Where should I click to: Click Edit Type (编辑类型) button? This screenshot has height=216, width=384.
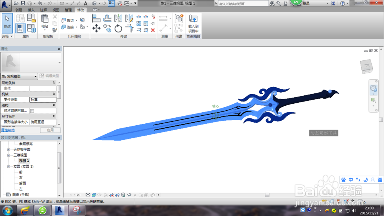[x=50, y=76]
